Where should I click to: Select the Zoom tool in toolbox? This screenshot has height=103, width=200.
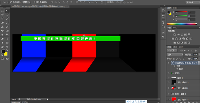coord(7,47)
